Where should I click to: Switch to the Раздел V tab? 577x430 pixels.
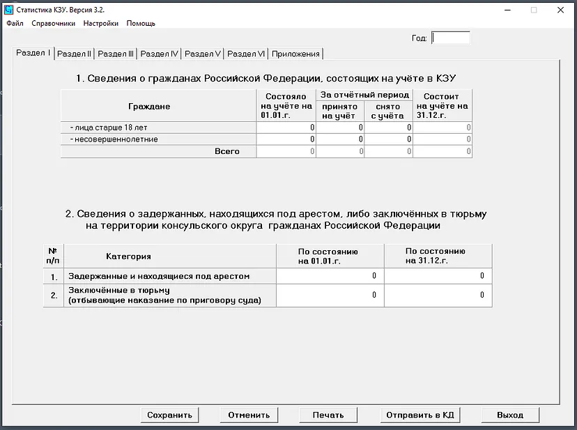(203, 54)
